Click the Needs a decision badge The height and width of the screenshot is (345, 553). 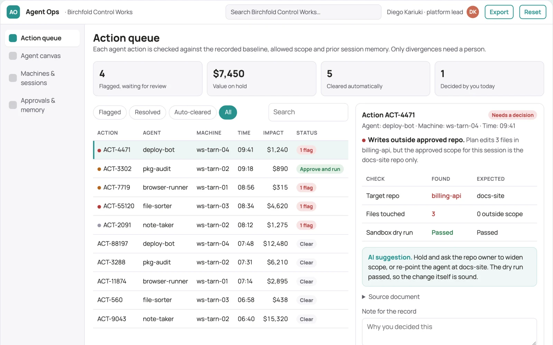tap(513, 115)
